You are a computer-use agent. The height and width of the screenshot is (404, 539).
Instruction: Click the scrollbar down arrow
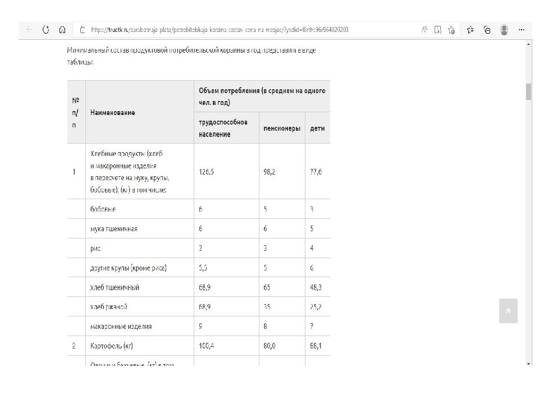[528, 364]
